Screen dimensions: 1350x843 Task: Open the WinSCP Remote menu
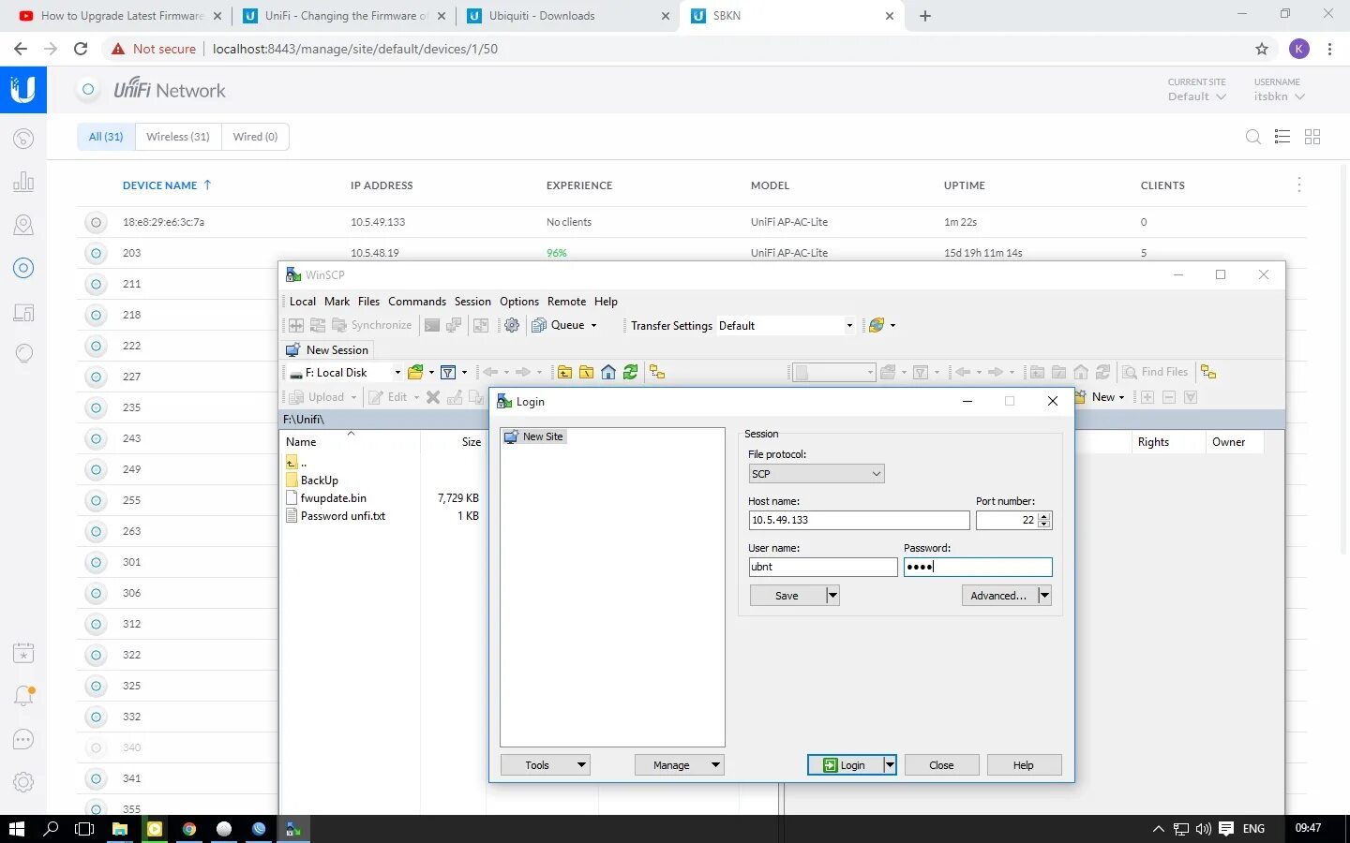pyautogui.click(x=566, y=302)
